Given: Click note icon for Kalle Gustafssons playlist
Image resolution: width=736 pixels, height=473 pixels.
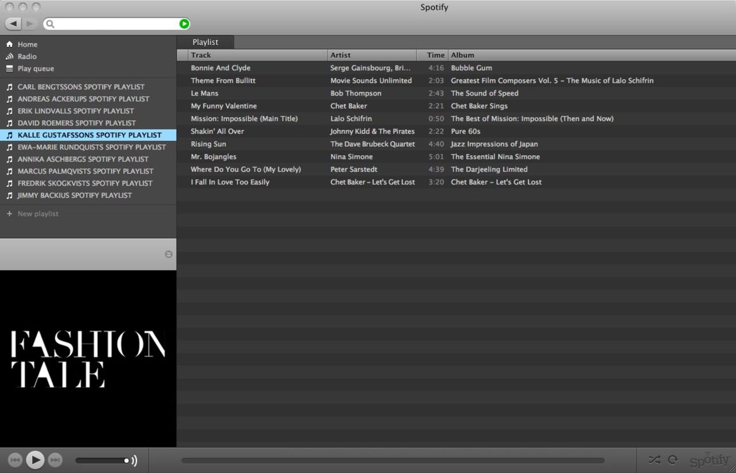Looking at the screenshot, I should 9,135.
